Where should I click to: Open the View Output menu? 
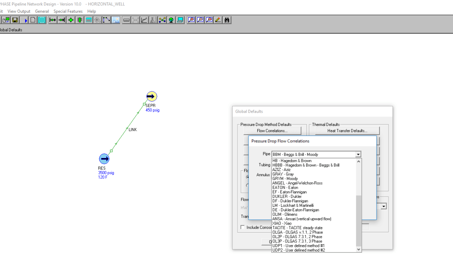(x=19, y=11)
